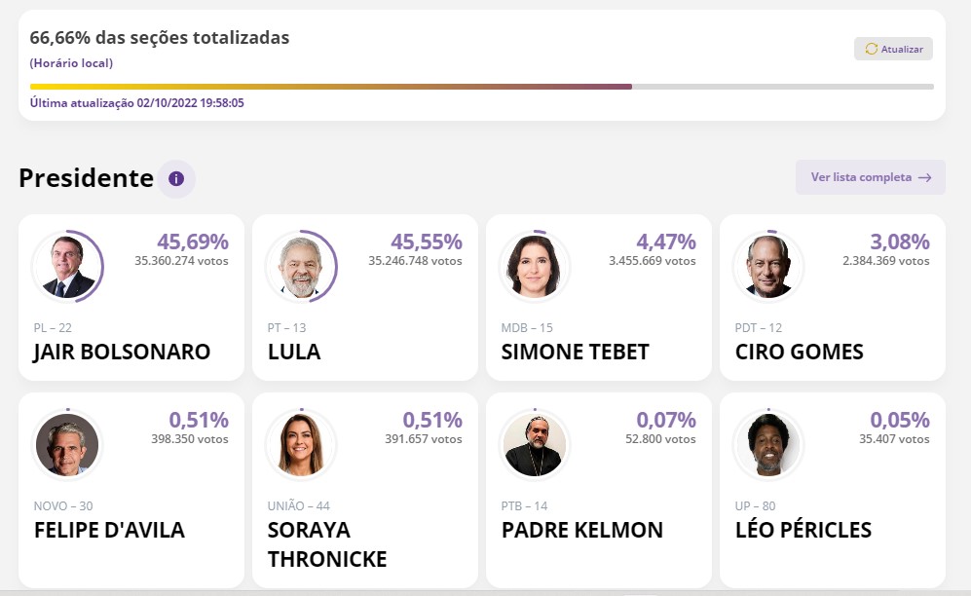The height and width of the screenshot is (596, 971).
Task: Select Simone Tebet's portrait
Action: [535, 267]
